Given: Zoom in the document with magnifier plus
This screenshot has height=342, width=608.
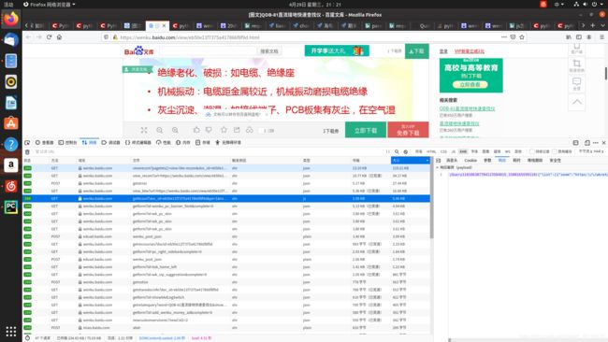Looking at the screenshot, I should coord(175,131).
